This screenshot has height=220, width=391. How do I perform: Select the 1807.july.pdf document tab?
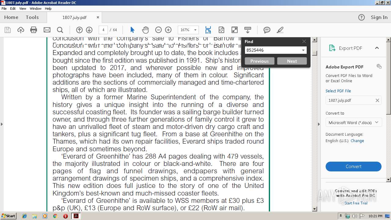point(75,17)
